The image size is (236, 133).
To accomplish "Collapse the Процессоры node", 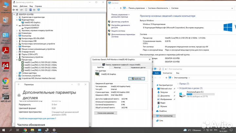I will click(x=17, y=60).
